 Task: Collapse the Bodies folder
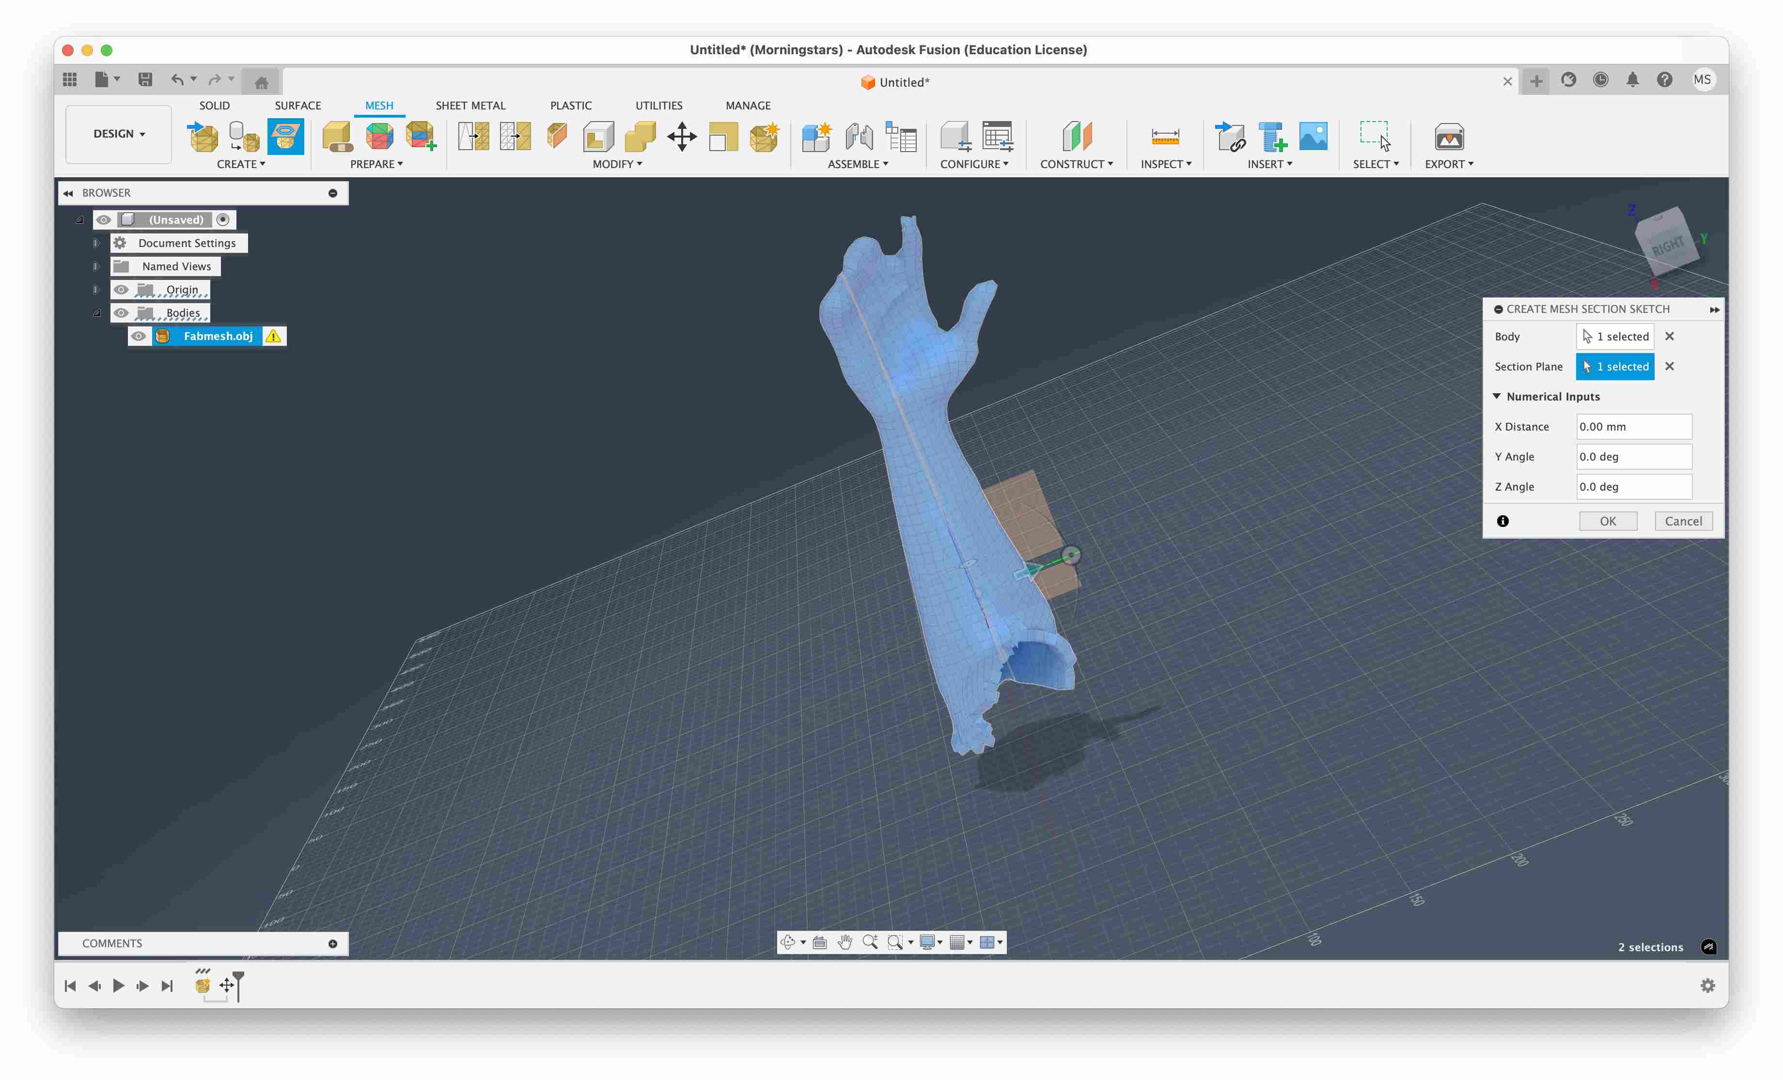coord(96,312)
